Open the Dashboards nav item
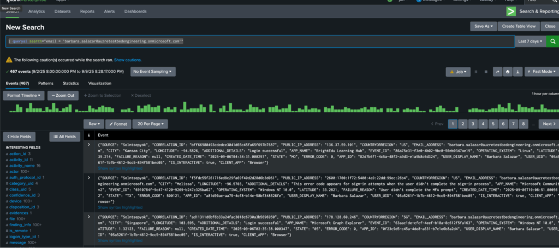The image size is (559, 248). [135, 11]
